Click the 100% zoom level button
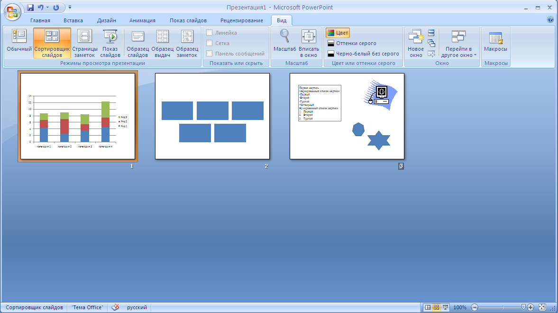The height and width of the screenshot is (313, 558). (x=460, y=307)
